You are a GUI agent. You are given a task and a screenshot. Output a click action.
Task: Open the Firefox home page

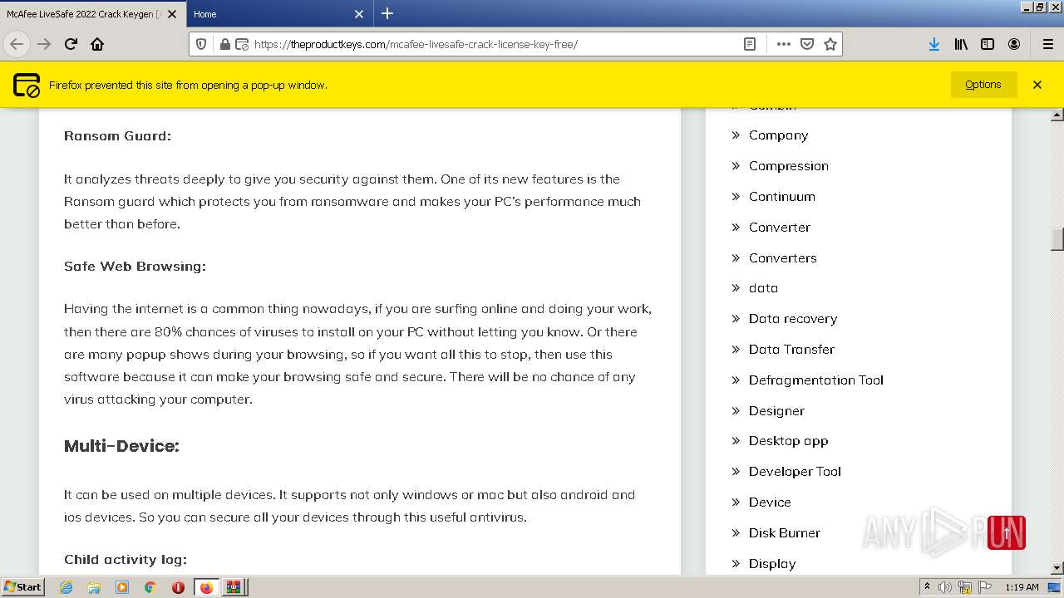pos(97,44)
